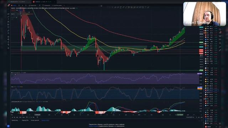Screen dimensions: 228x128
Task: Select the outlined highlighted watchlist row
Action: coord(211,90)
